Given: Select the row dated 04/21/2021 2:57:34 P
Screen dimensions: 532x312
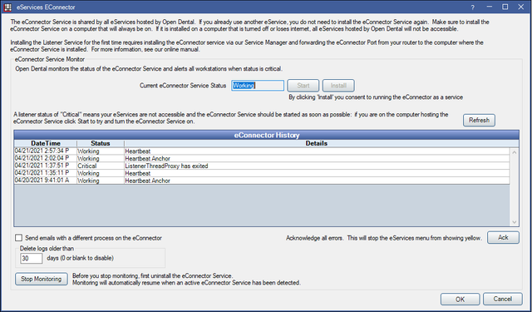Looking at the screenshot, I should (x=262, y=151).
